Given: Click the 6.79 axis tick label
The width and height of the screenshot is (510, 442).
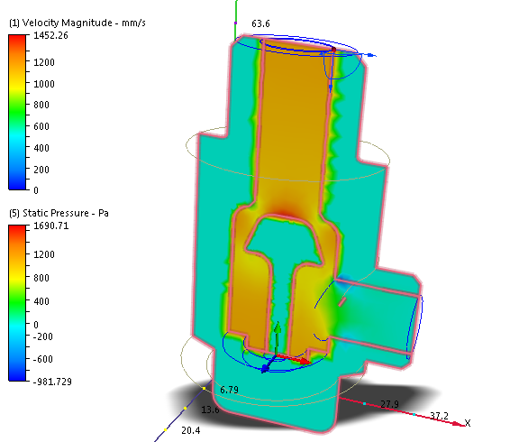Looking at the screenshot, I should tap(229, 390).
